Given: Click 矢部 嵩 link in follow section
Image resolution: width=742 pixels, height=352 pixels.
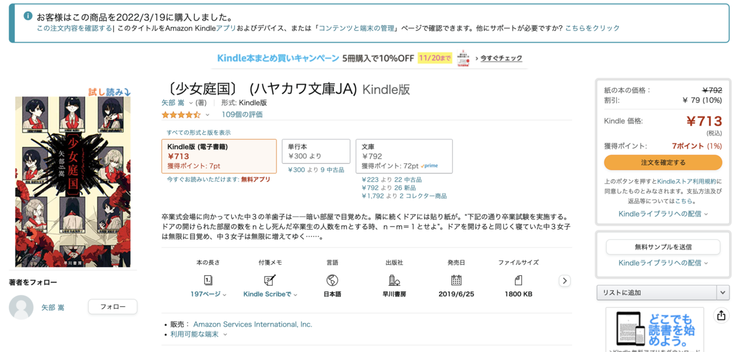Looking at the screenshot, I should (x=53, y=307).
